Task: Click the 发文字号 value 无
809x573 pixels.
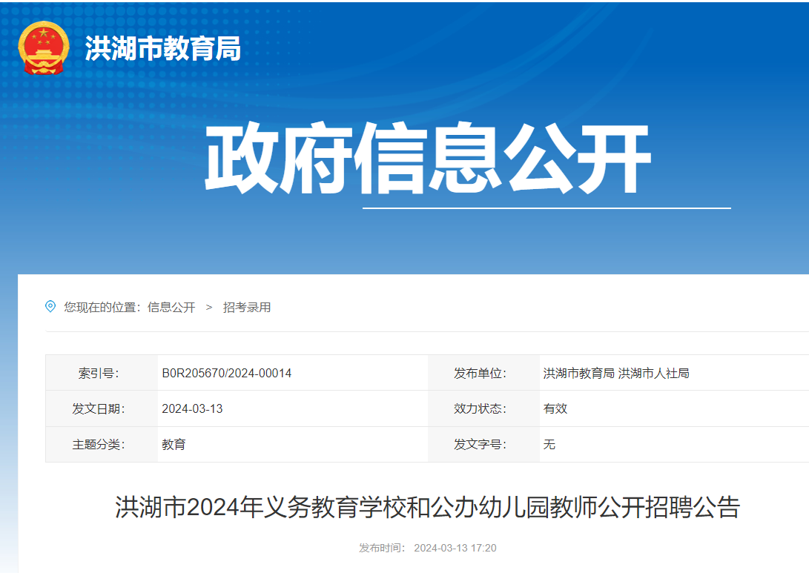Action: point(549,445)
